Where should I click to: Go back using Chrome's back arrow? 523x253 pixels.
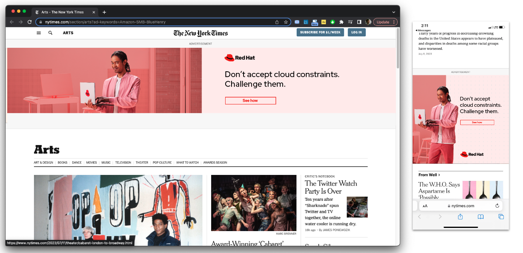point(12,22)
